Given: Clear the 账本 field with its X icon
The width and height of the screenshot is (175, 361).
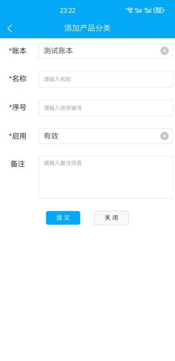Looking at the screenshot, I should [x=164, y=51].
